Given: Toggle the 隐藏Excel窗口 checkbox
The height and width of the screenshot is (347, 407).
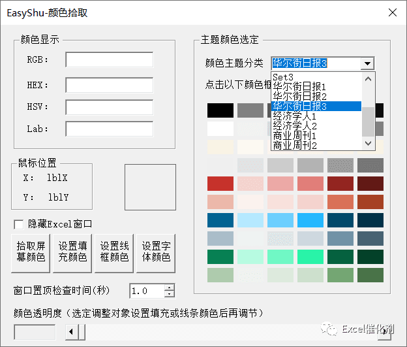Looking at the screenshot, I should click(x=19, y=224).
